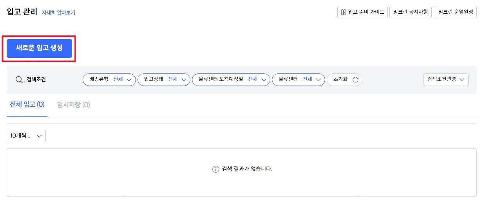Open 밀크런 공지사항
The height and width of the screenshot is (202, 485).
pyautogui.click(x=411, y=12)
